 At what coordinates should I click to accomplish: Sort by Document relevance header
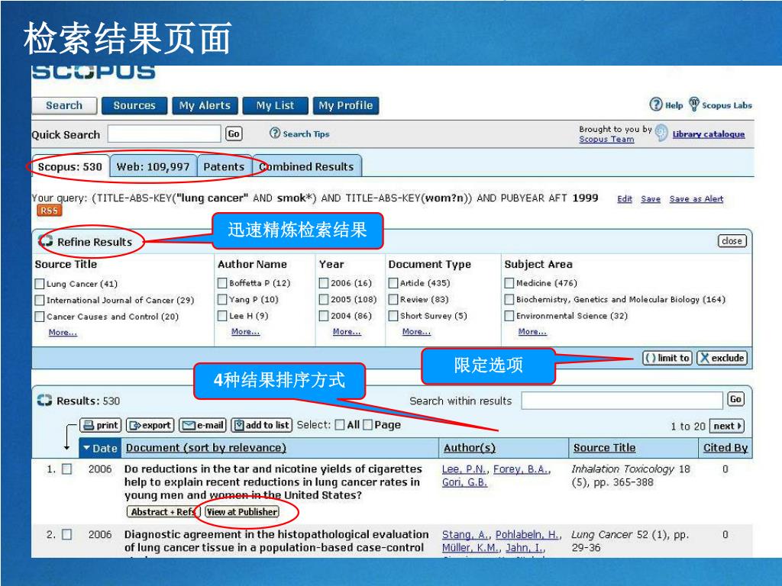206,448
